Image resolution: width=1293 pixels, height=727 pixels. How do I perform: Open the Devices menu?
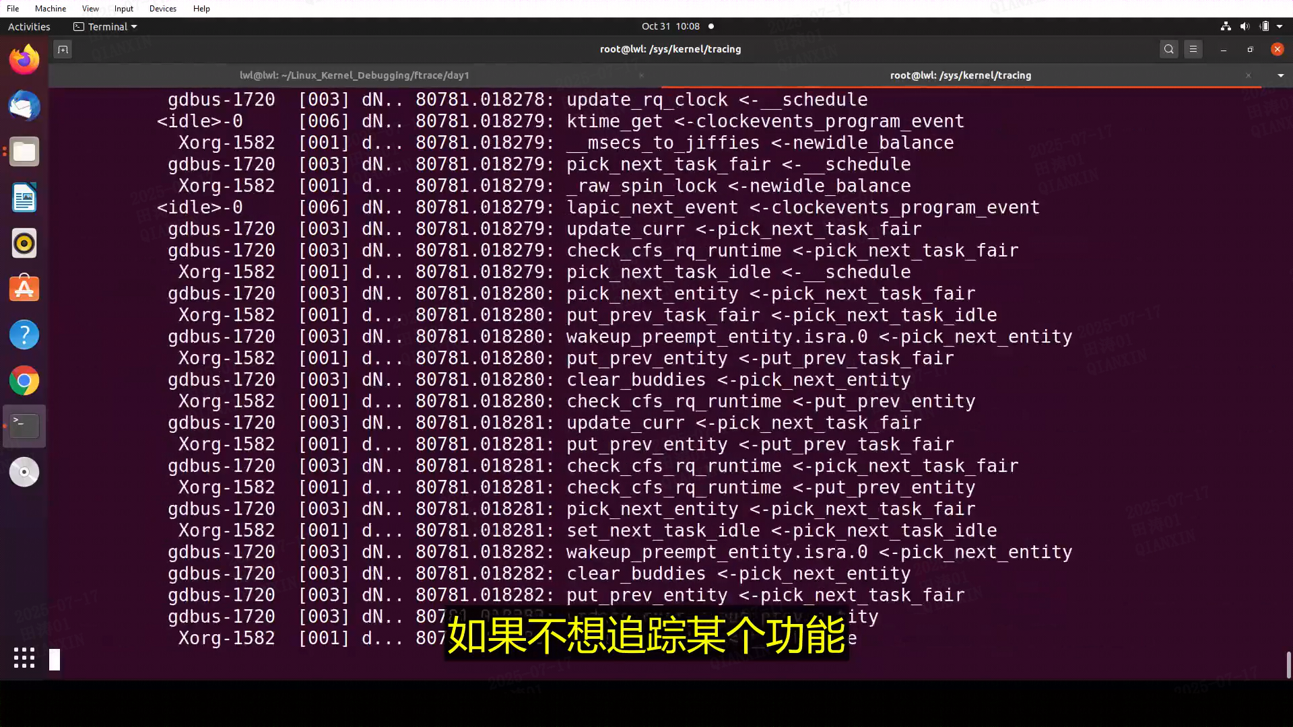pyautogui.click(x=162, y=9)
